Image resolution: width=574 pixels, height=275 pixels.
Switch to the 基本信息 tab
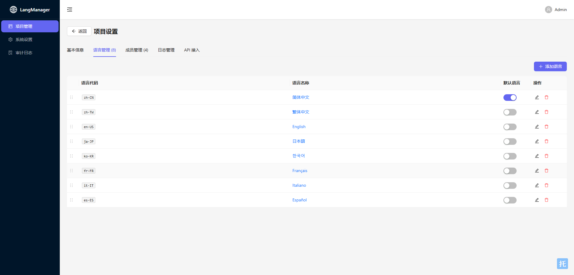[75, 50]
